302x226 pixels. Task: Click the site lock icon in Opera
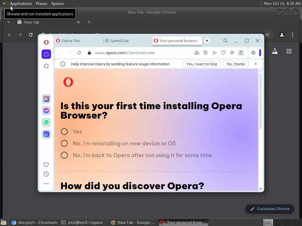coord(89,53)
